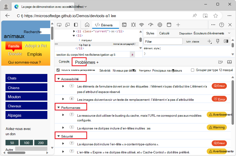
Task: Collapse the Performances issue group
Action: click(x=59, y=107)
